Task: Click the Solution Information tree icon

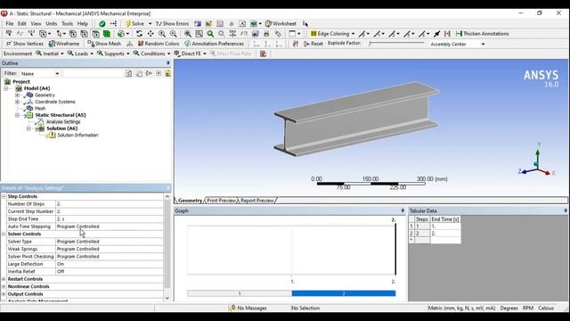Action: coord(52,135)
